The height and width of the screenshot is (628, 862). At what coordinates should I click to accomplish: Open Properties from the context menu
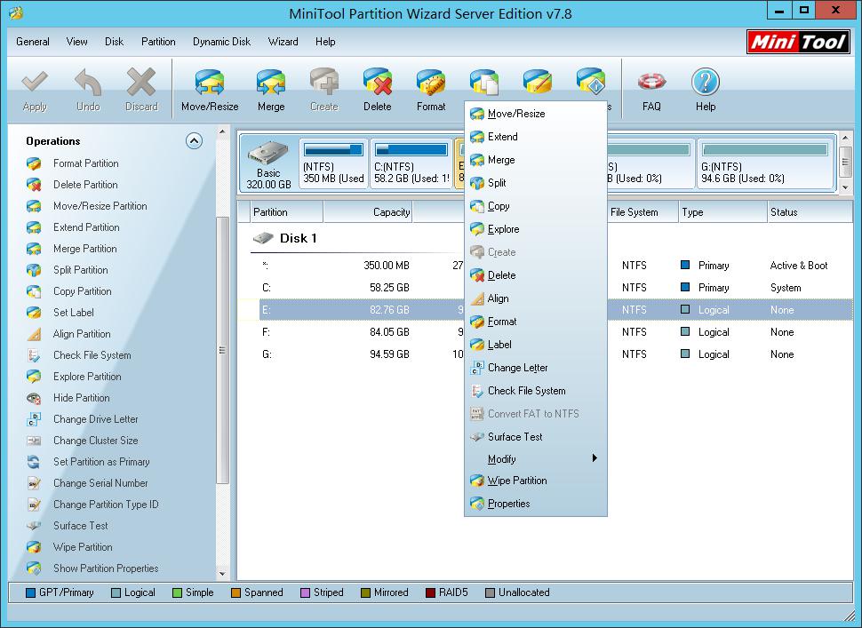click(x=536, y=504)
